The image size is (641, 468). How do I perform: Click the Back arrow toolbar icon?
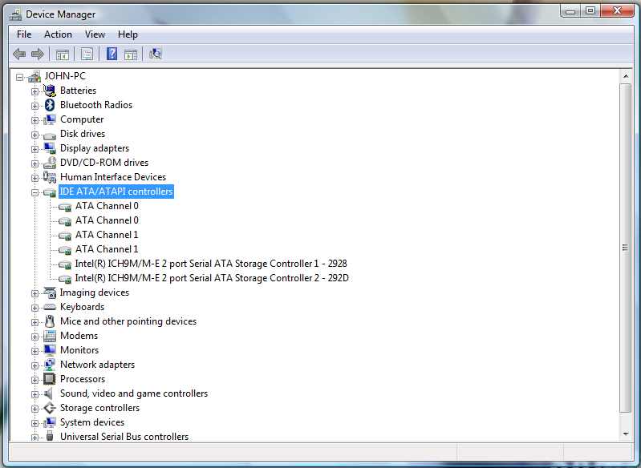tap(19, 54)
